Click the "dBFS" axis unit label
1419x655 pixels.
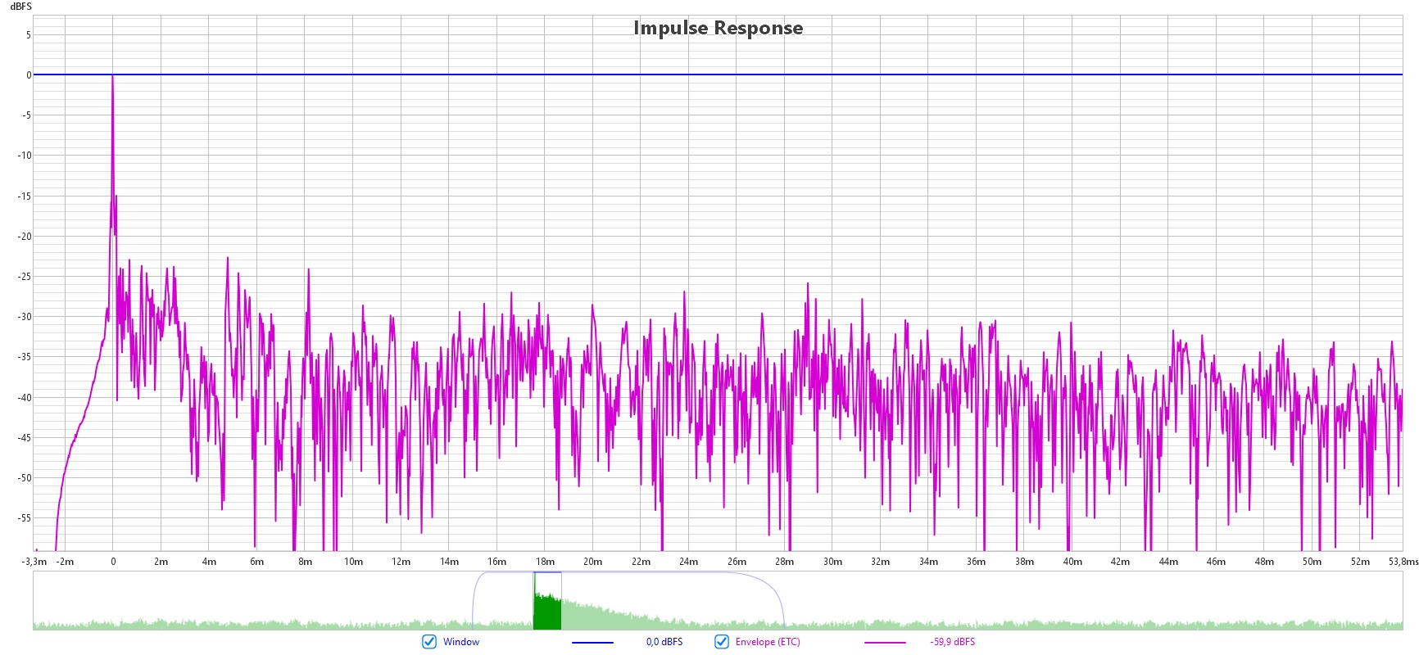pyautogui.click(x=20, y=7)
